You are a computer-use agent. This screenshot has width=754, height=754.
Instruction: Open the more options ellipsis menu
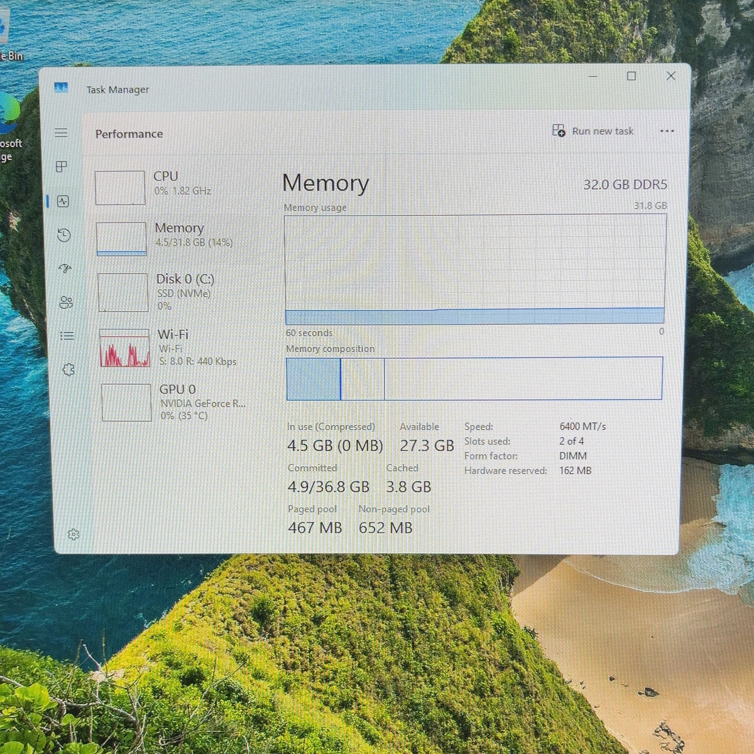tap(667, 131)
